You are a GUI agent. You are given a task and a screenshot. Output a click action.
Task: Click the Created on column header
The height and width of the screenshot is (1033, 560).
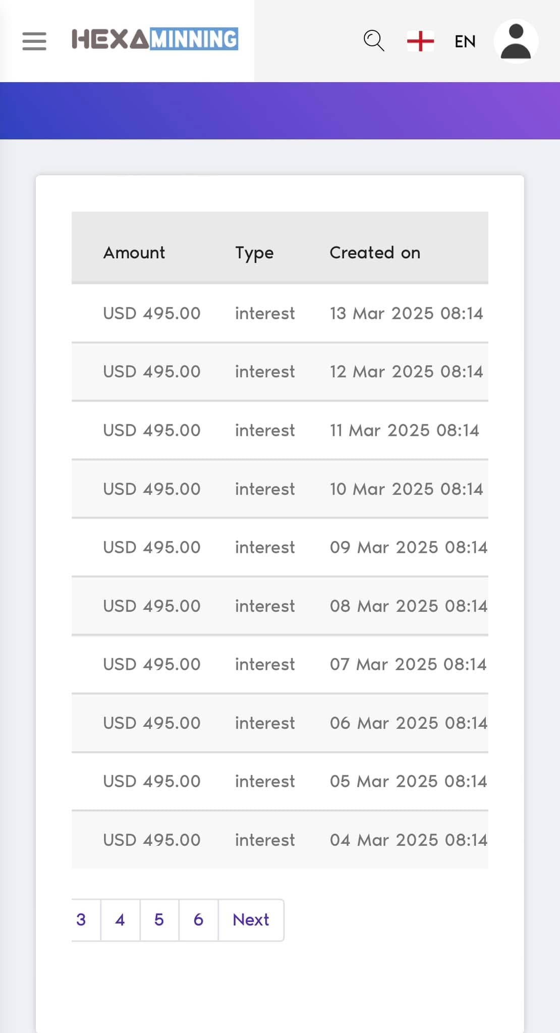tap(375, 252)
